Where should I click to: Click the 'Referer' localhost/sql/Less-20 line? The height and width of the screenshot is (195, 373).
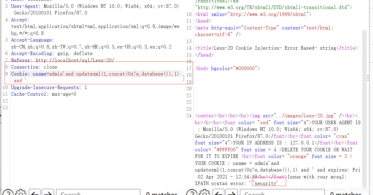click(x=63, y=60)
